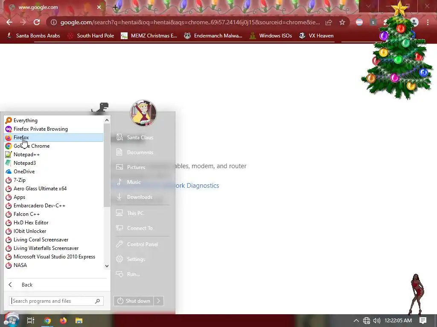Launch Google Chrome from the programs list

click(53, 146)
